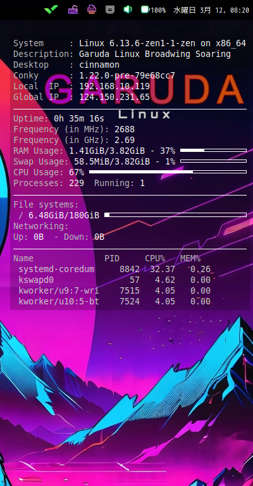Open the volume speaker icon

pos(128,9)
